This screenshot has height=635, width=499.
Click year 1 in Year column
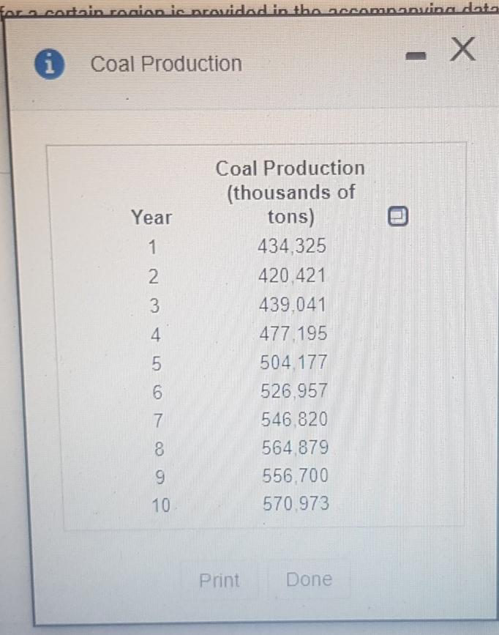(153, 247)
